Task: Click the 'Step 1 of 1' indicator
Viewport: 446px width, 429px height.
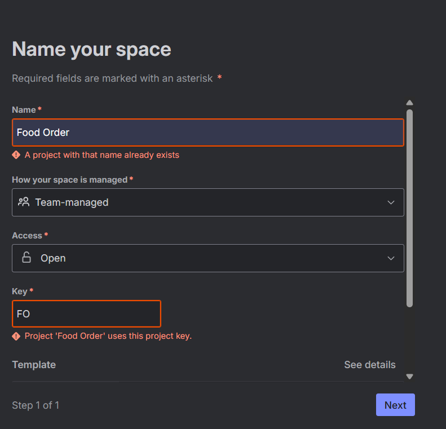Action: click(x=36, y=405)
